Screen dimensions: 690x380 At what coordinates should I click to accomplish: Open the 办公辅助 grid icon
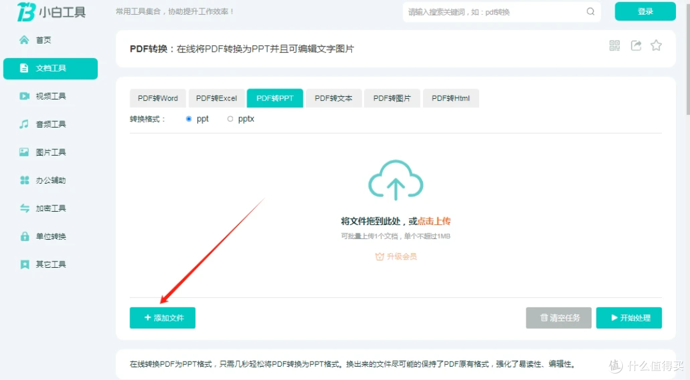[24, 180]
